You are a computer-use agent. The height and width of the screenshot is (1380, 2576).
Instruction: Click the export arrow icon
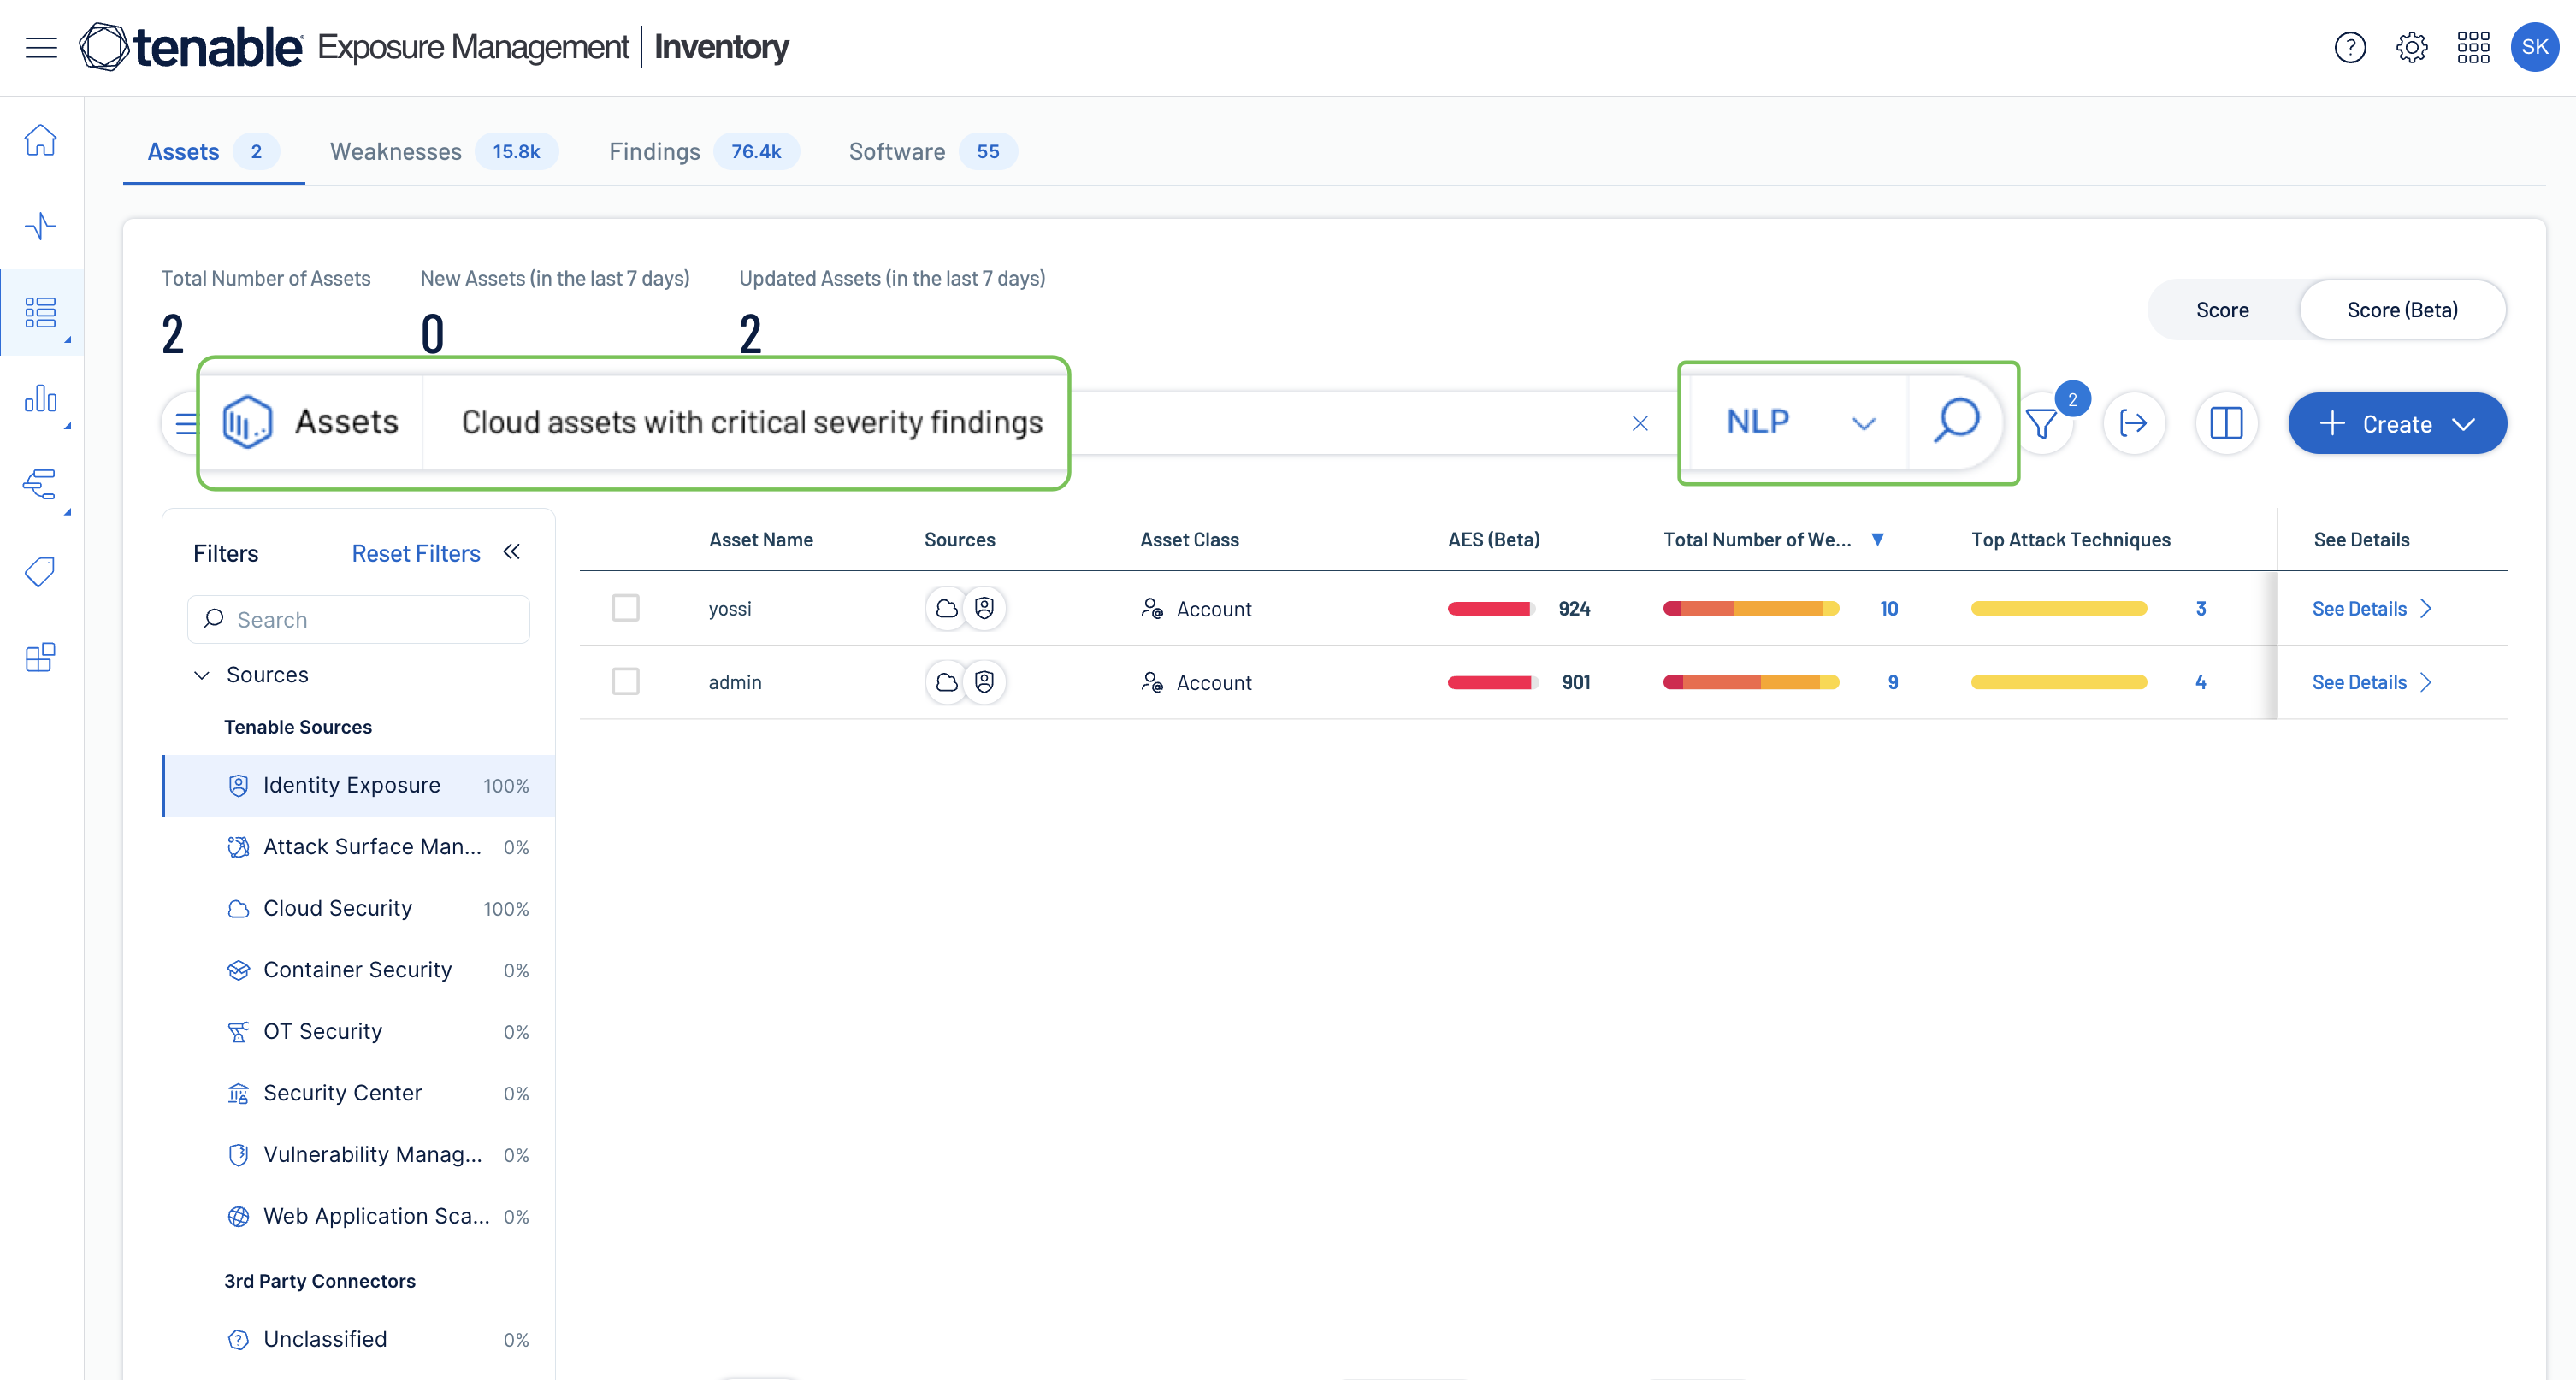[x=2133, y=424]
